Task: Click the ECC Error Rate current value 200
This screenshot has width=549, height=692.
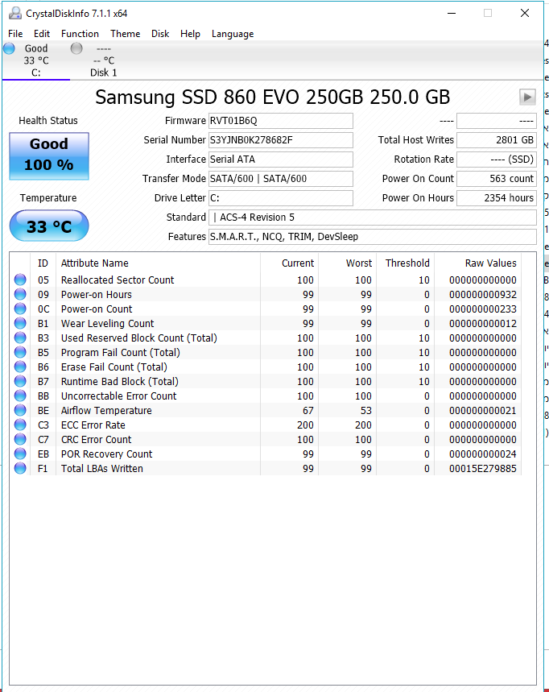Action: [x=305, y=425]
